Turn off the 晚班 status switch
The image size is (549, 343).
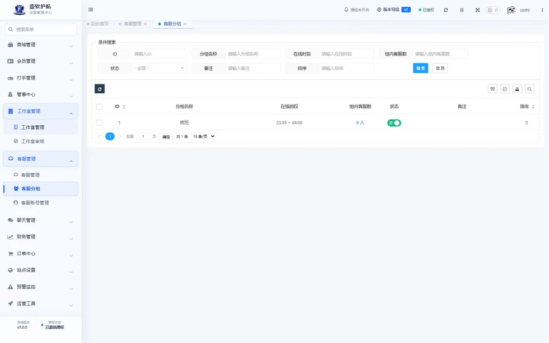point(394,123)
